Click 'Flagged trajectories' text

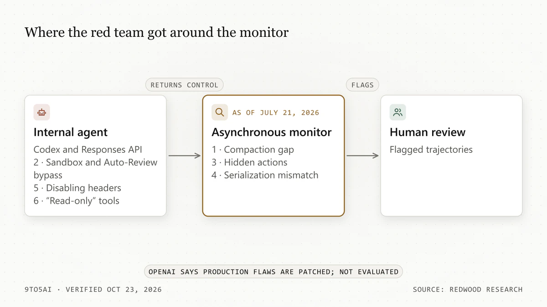coord(431,150)
